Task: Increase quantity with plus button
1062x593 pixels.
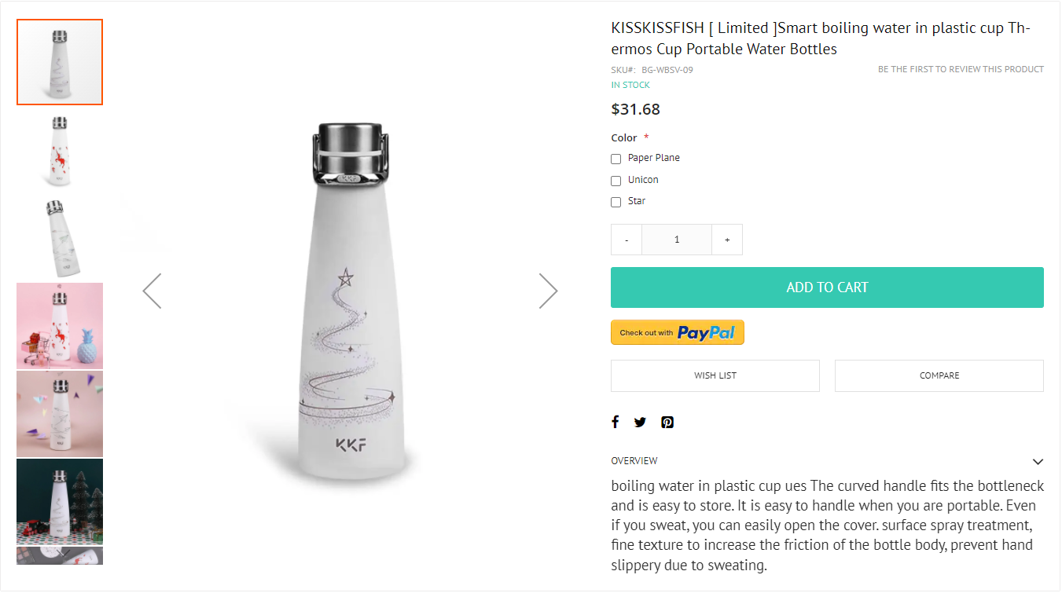Action: pyautogui.click(x=727, y=240)
